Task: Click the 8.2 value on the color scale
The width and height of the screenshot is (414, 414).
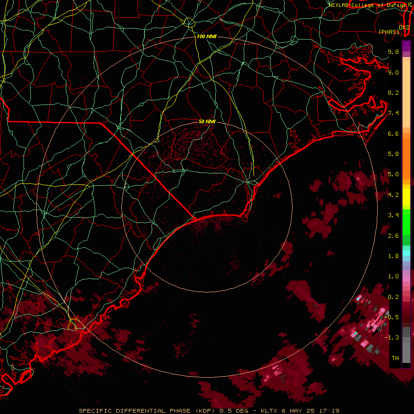Action: tap(393, 92)
